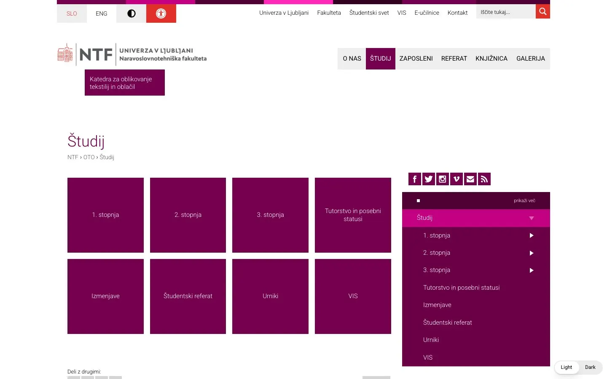607x379 pixels.
Task: Open the Fakulteta top link
Action: [329, 13]
